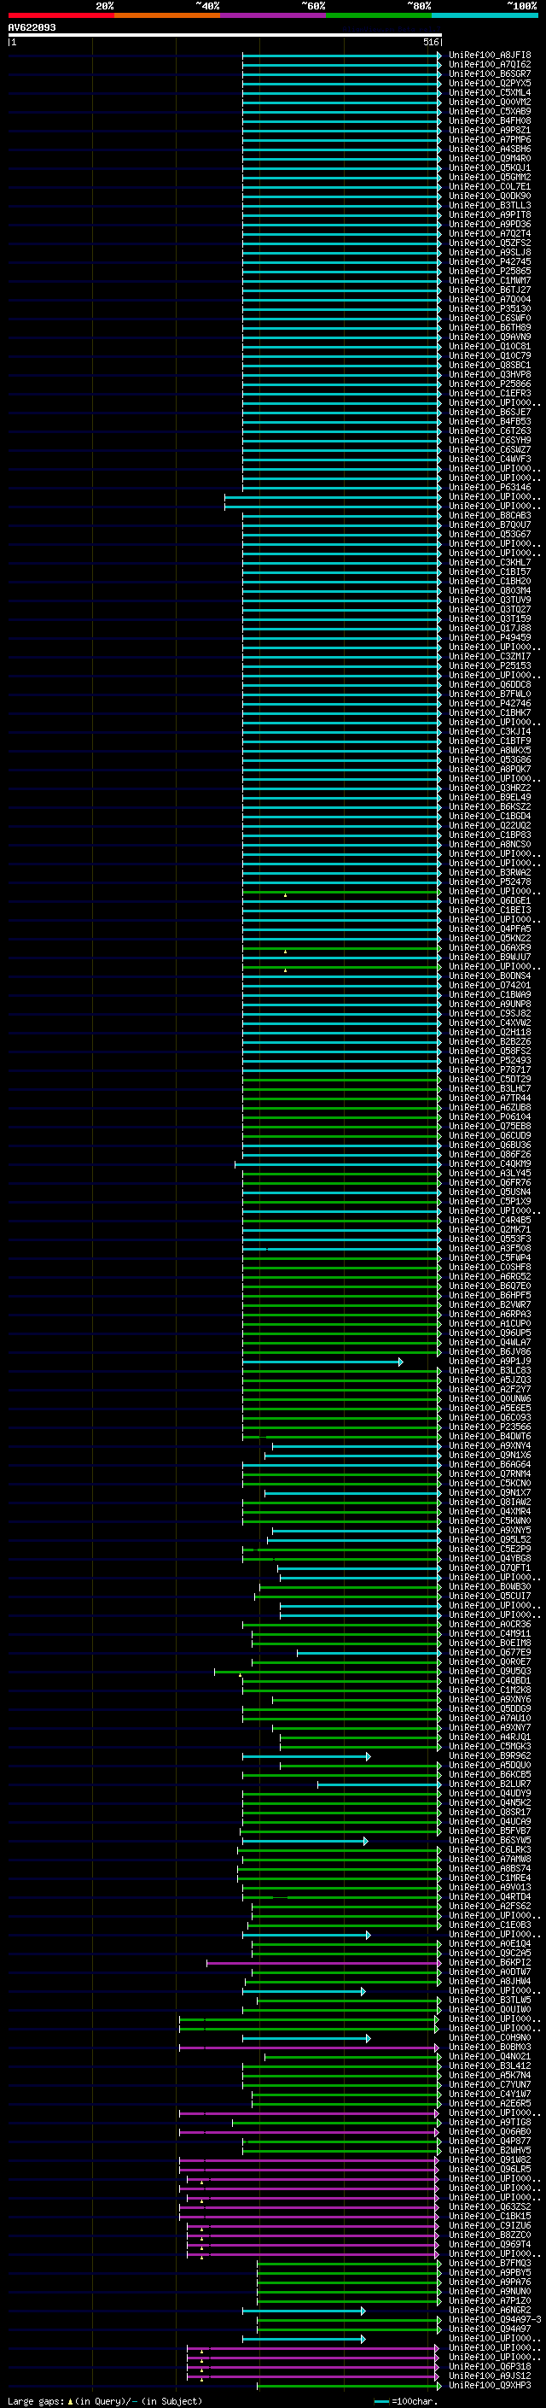Click the alignment bar for UniRef100_Q9M4R0
This screenshot has width=546, height=2408.
click(x=341, y=159)
